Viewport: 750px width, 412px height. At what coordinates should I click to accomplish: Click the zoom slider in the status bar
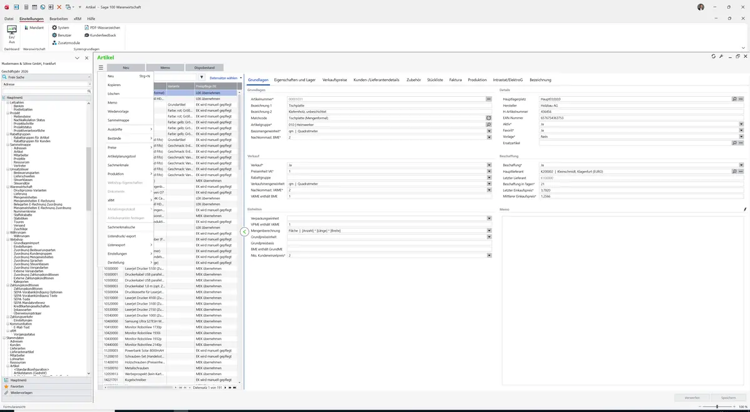click(x=716, y=407)
